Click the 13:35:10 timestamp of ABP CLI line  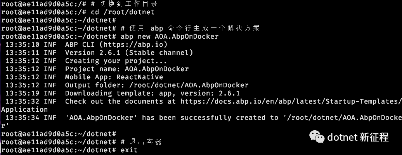pyautogui.click(x=22, y=45)
